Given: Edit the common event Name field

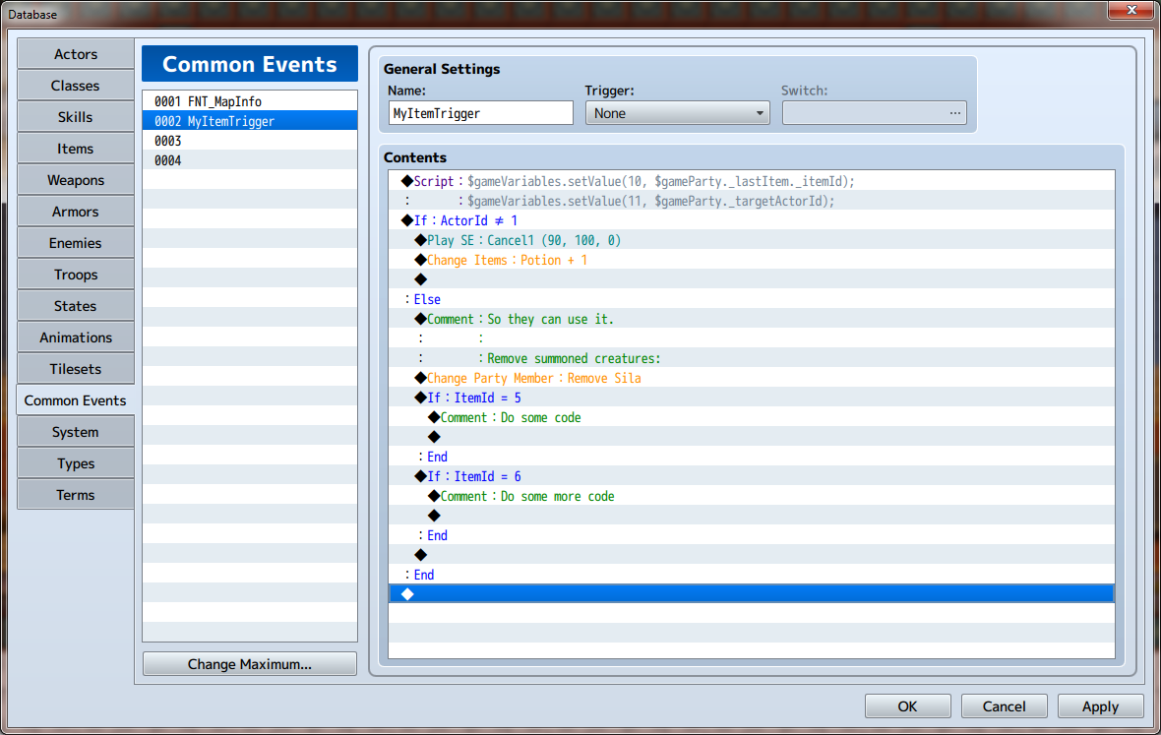Looking at the screenshot, I should pos(480,113).
